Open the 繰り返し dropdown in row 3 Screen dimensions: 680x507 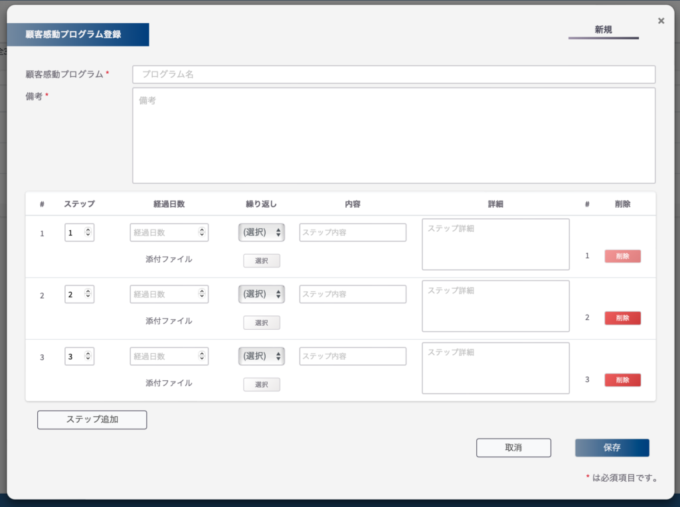[262, 356]
